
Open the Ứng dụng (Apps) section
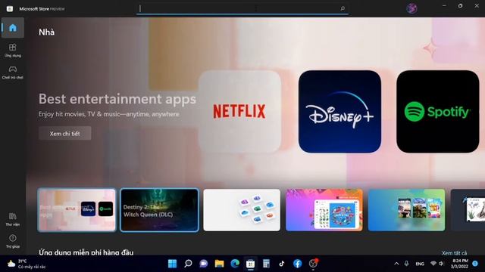coord(13,51)
